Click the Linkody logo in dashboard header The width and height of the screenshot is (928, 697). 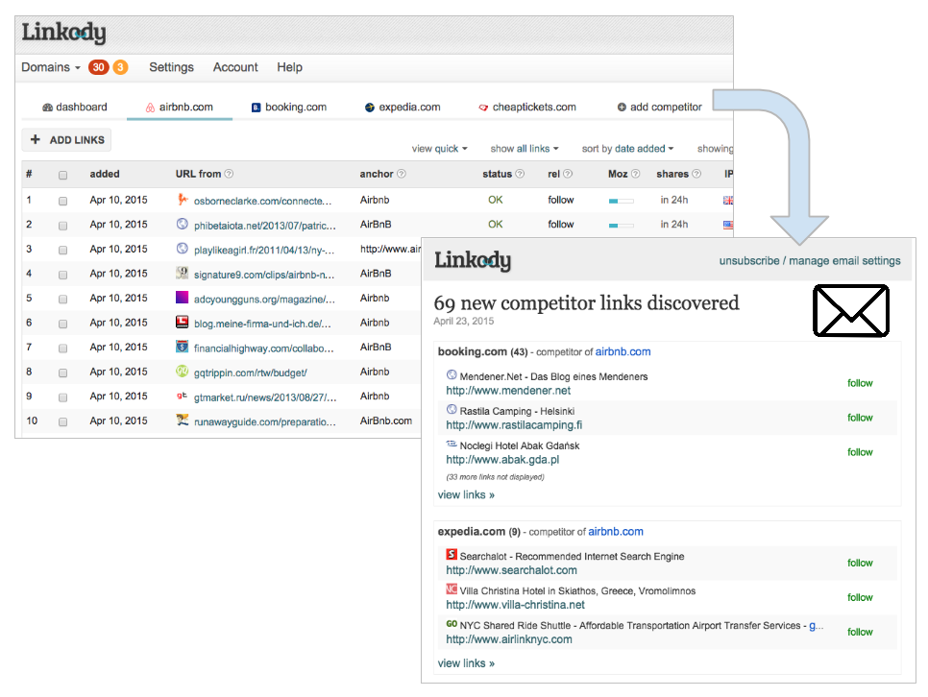coord(64,34)
